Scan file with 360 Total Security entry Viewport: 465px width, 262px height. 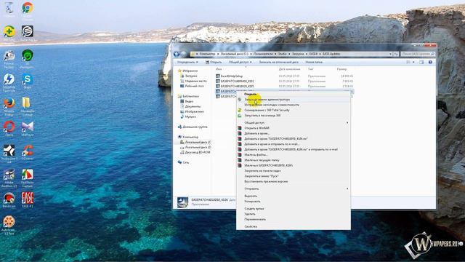267,110
